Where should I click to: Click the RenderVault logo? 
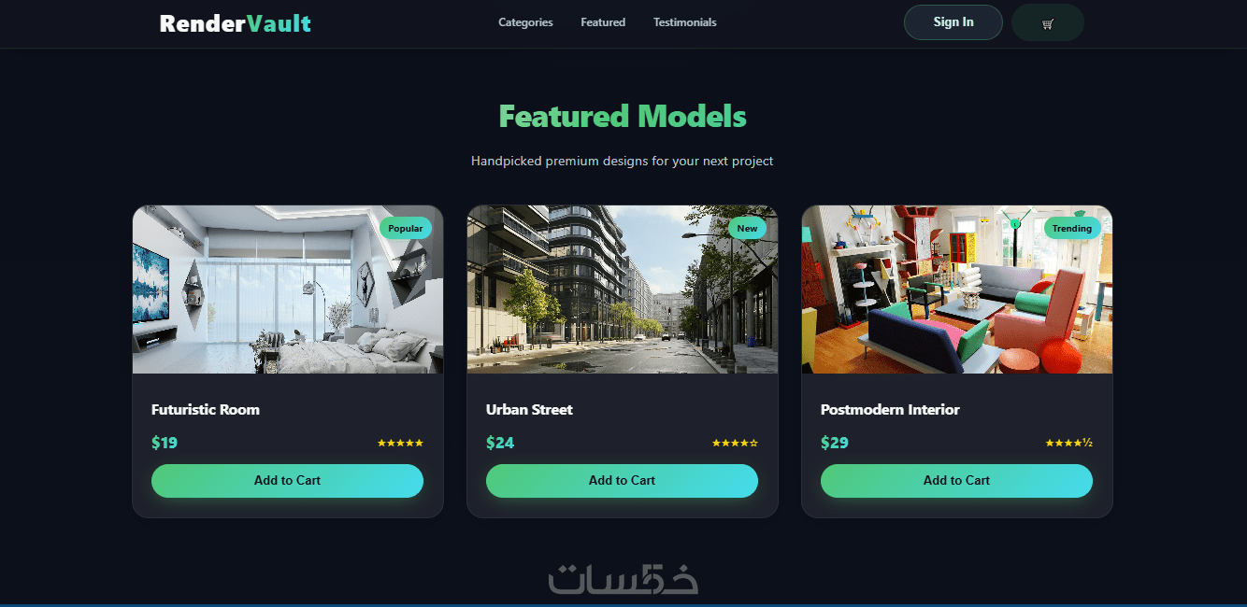click(x=236, y=23)
